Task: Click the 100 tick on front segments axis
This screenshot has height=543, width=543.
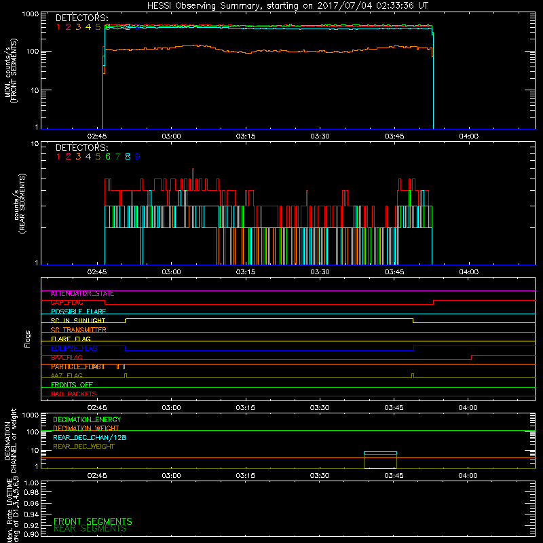Action: (33, 52)
